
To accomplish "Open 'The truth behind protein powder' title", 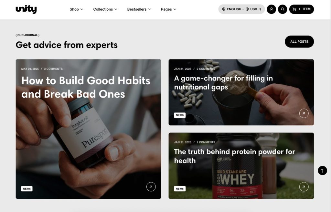I will coord(235,156).
